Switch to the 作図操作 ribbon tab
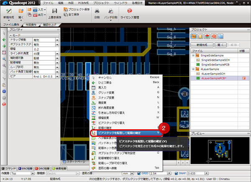 tap(31, 25)
